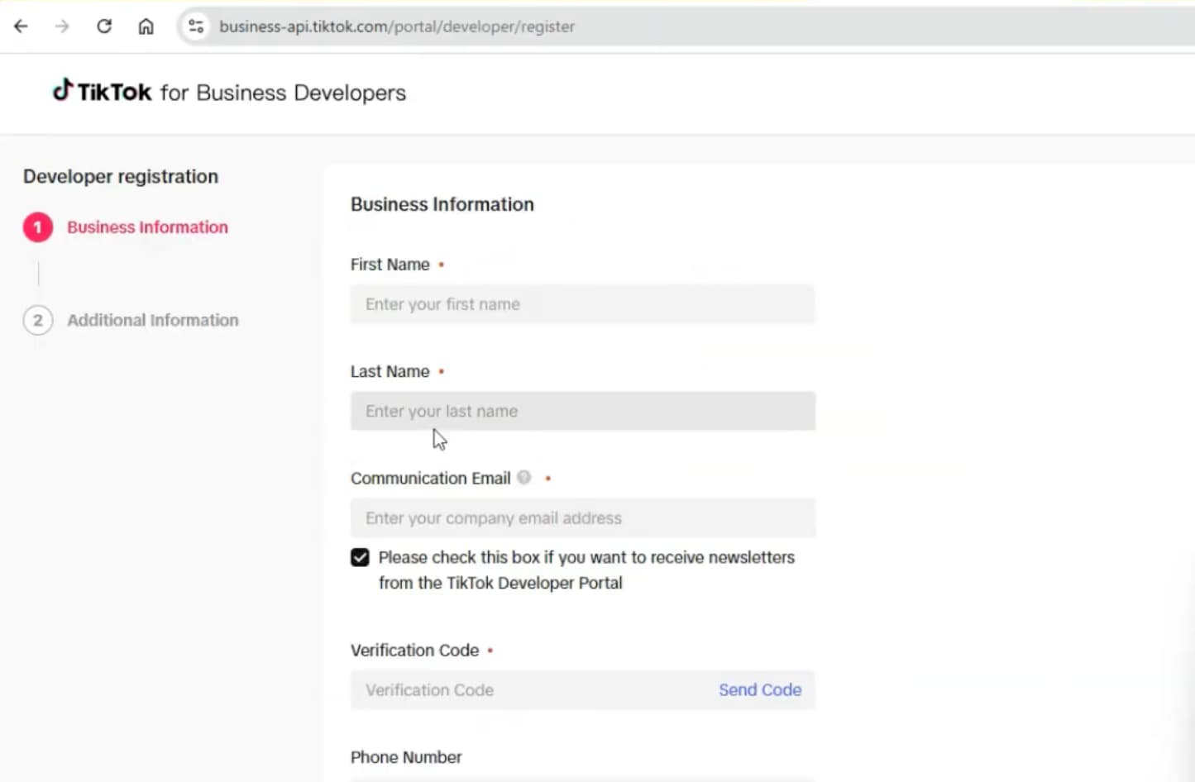Click the Send Code link
Viewport: 1195px width, 782px height.
(x=760, y=689)
